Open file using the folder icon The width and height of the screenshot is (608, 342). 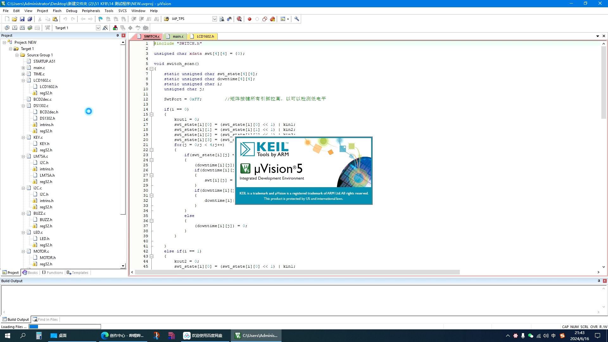point(15,19)
